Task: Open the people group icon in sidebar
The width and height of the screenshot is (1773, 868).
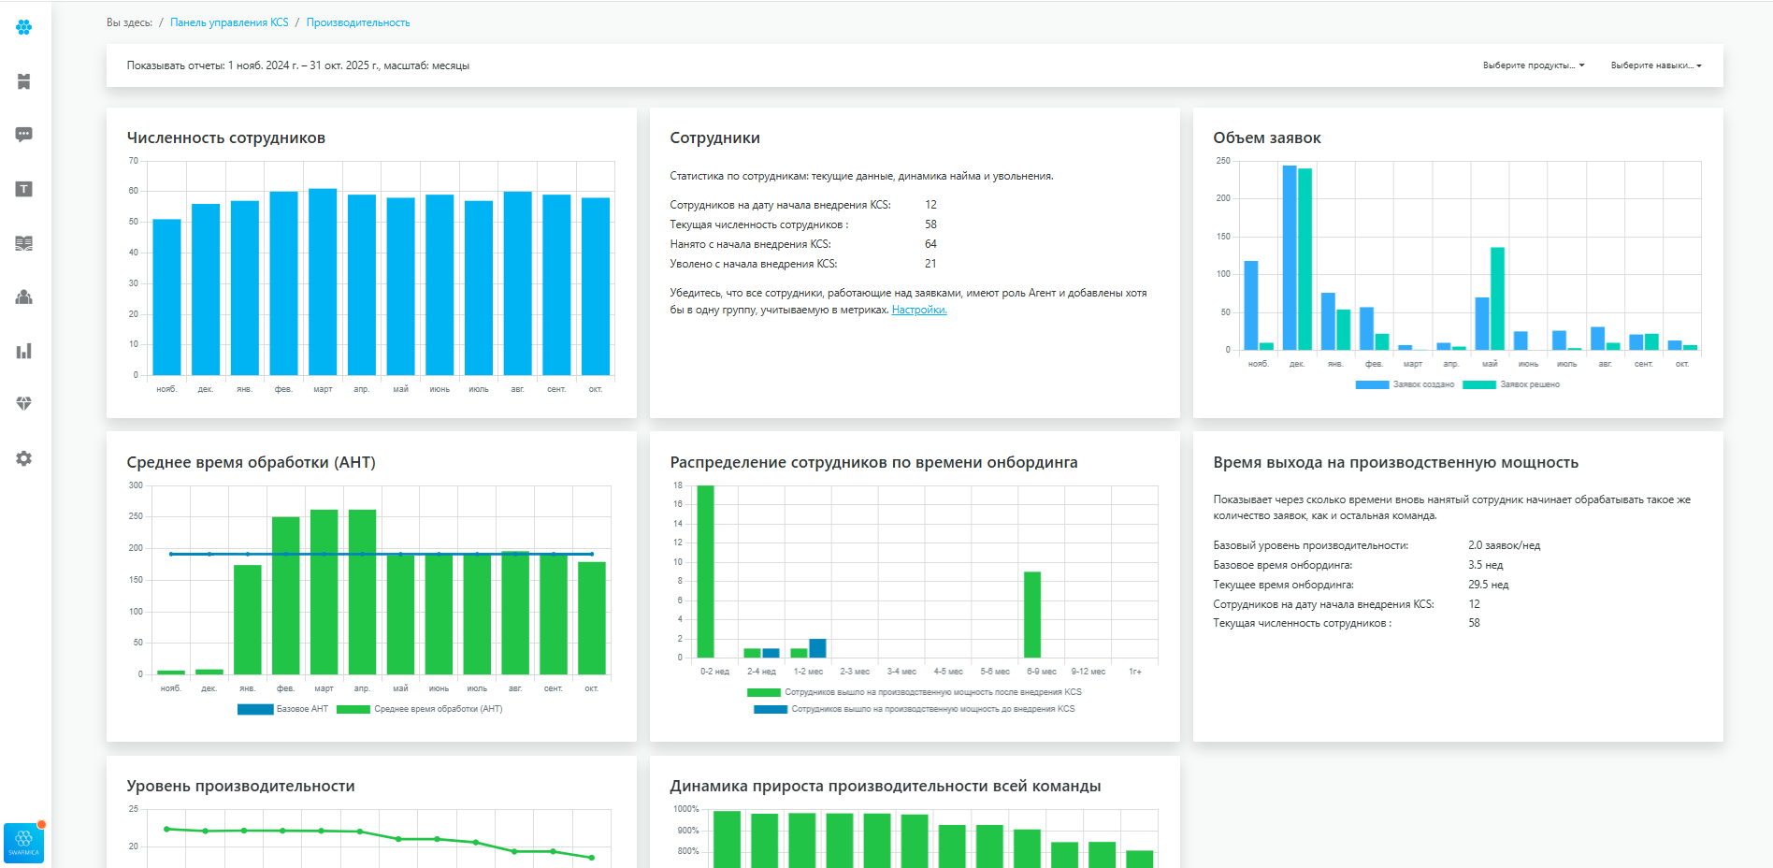Action: click(24, 297)
